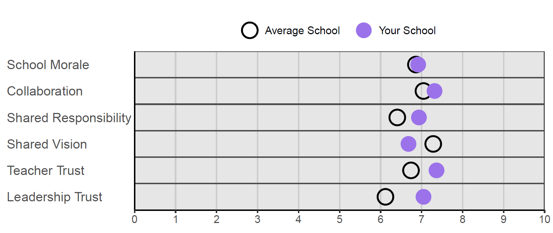Click the Shared Vision row label
553x233 pixels.
[47, 144]
